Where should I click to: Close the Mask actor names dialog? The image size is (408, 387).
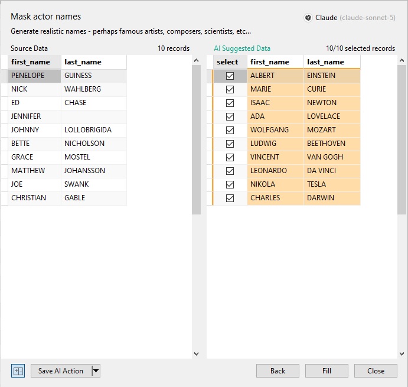click(x=376, y=370)
